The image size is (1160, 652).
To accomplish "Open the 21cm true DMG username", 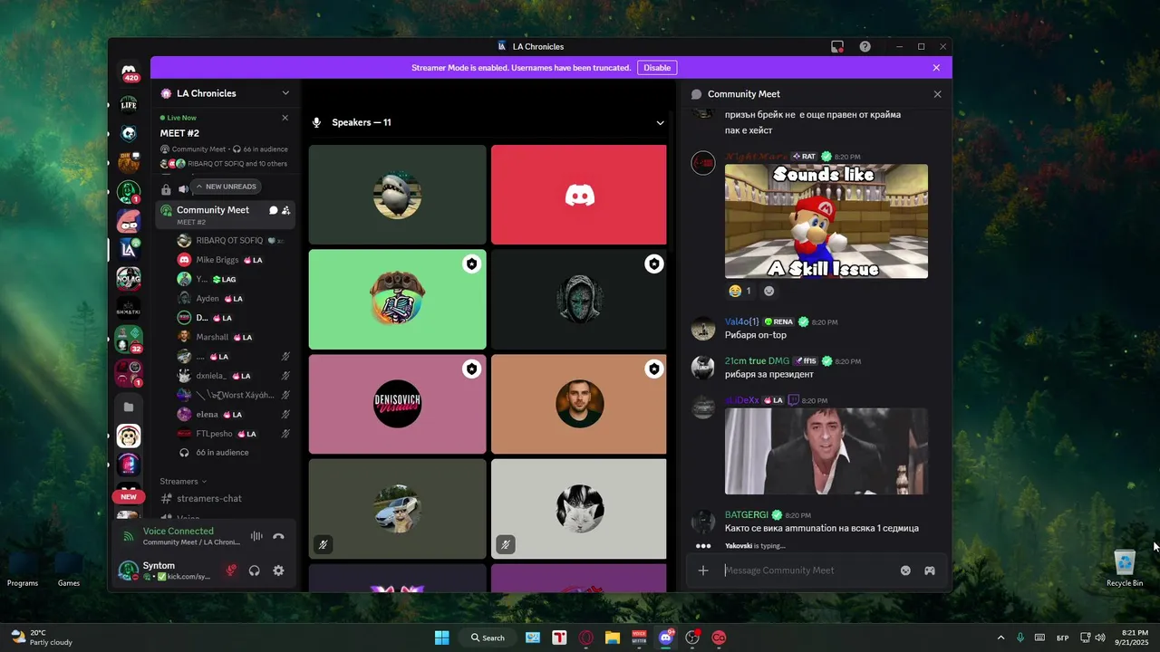I will tap(758, 360).
